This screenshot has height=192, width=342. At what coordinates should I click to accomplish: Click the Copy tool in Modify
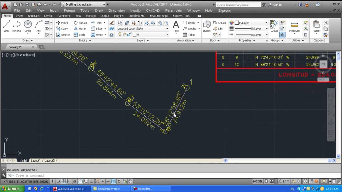(x=62, y=29)
